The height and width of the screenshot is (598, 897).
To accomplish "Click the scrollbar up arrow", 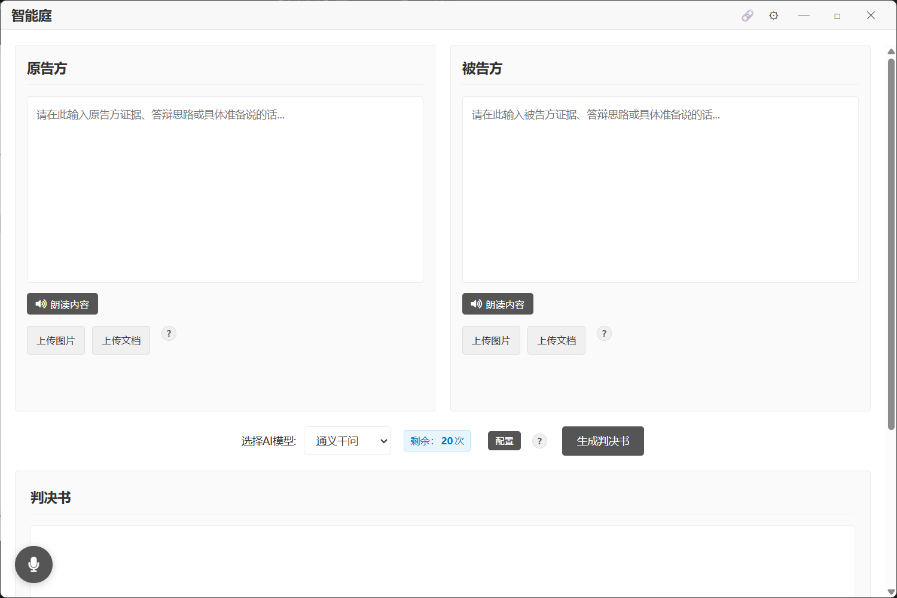I will (892, 51).
